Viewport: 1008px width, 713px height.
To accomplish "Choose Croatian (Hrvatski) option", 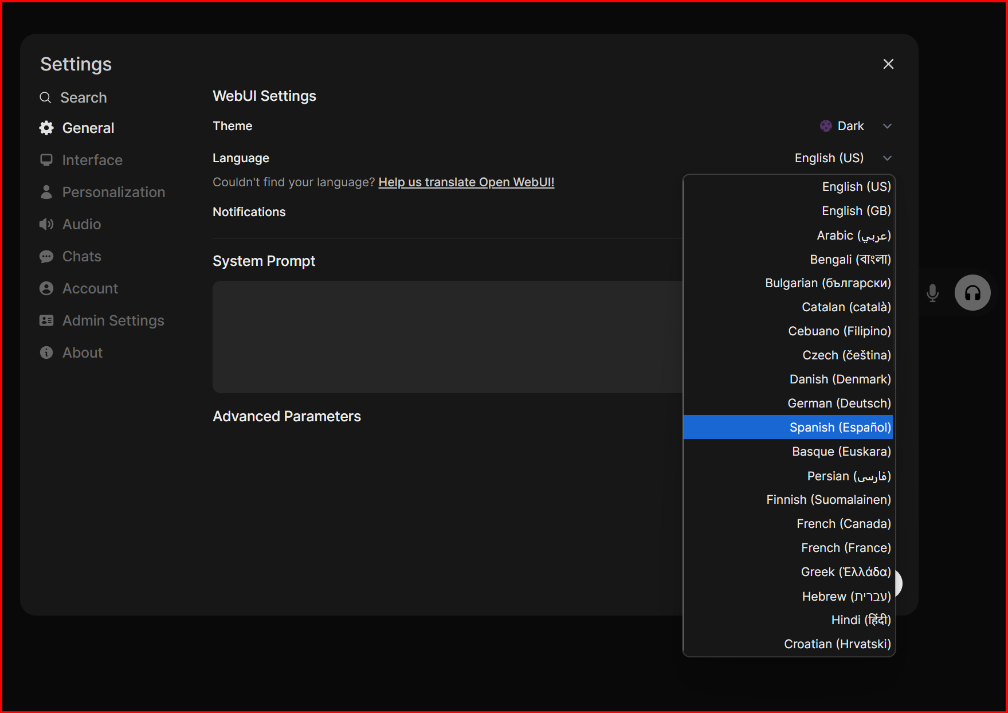I will pos(789,644).
